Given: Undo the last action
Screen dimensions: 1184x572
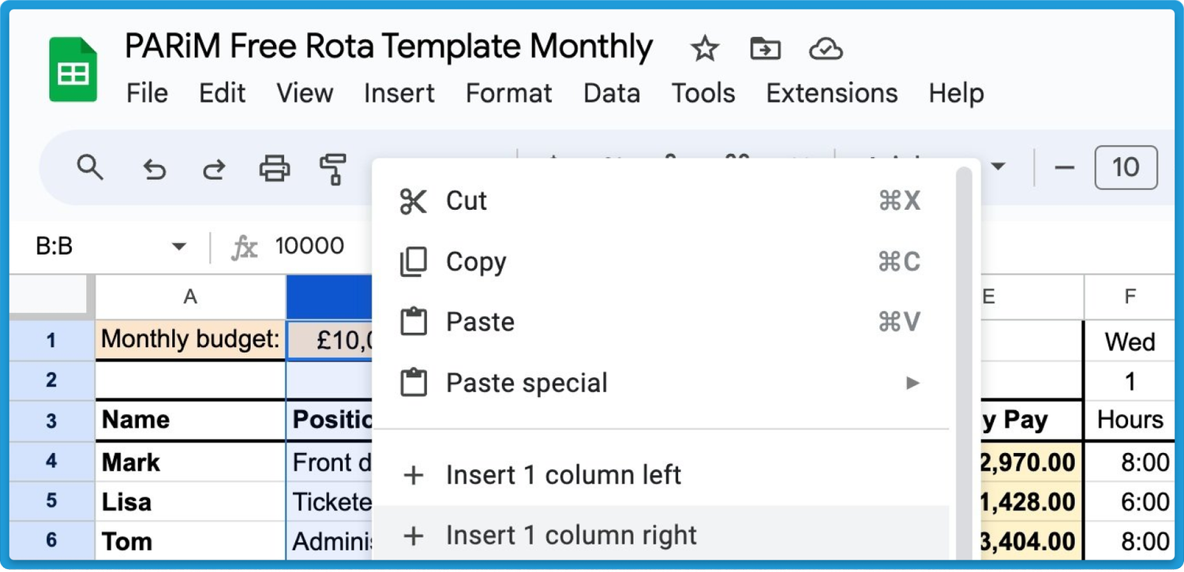Looking at the screenshot, I should tap(154, 168).
